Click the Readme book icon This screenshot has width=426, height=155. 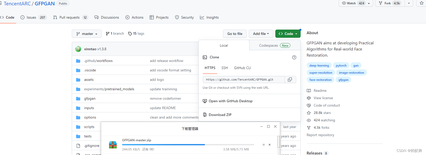click(x=309, y=91)
